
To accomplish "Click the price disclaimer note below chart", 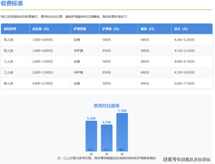I will pos(107,158).
